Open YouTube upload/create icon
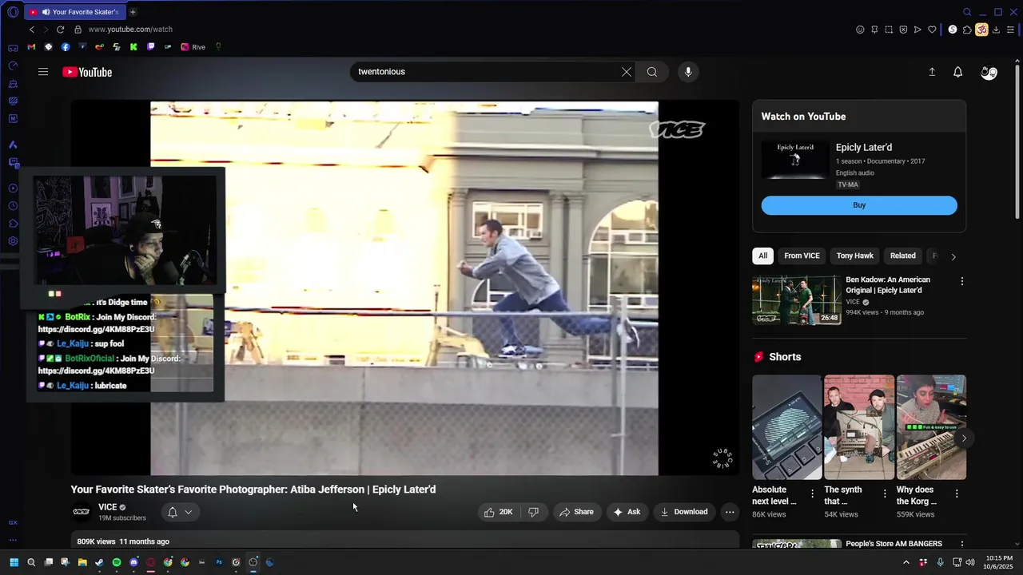 [x=932, y=72]
